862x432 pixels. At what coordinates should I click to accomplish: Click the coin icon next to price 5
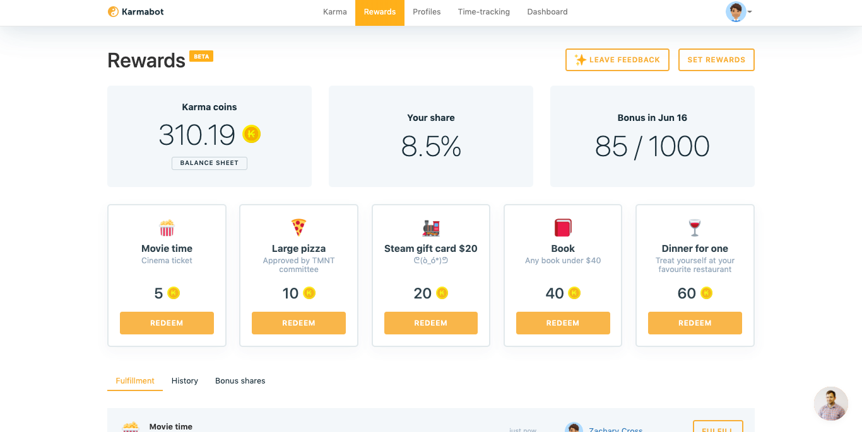coord(174,293)
